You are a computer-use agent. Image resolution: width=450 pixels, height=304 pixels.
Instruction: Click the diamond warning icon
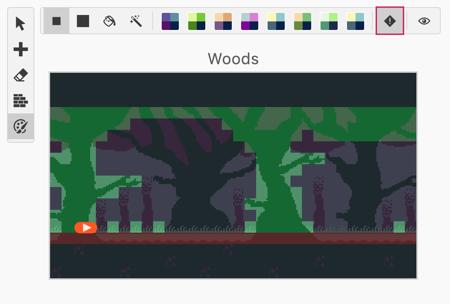pos(390,21)
